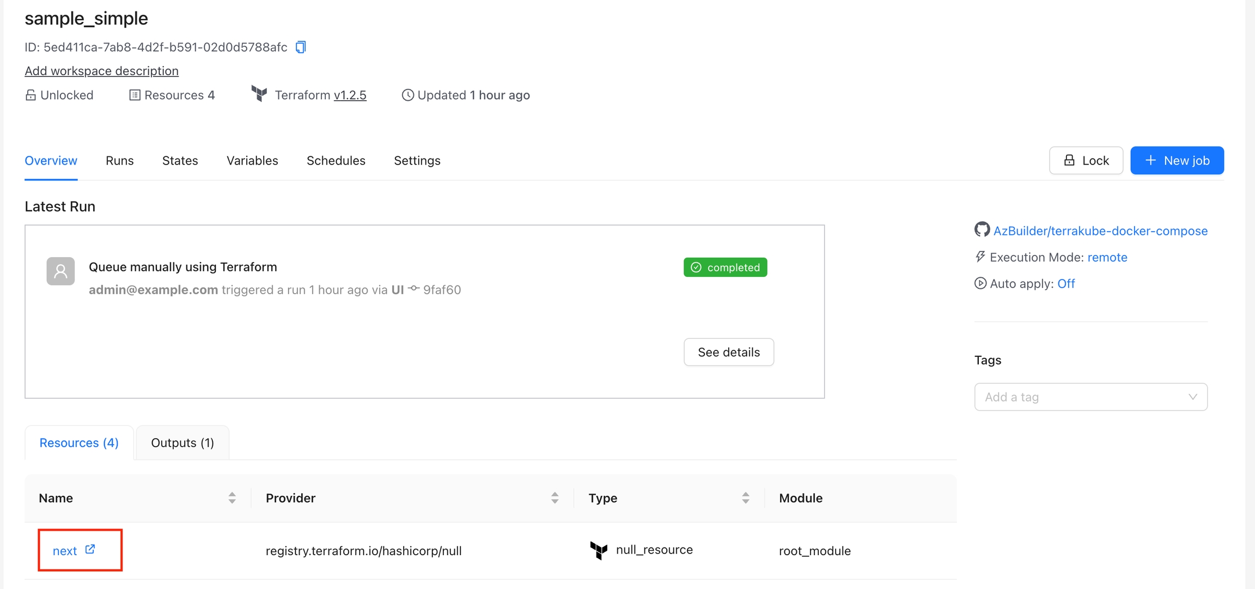Click the clock icon next to Updated

click(407, 95)
